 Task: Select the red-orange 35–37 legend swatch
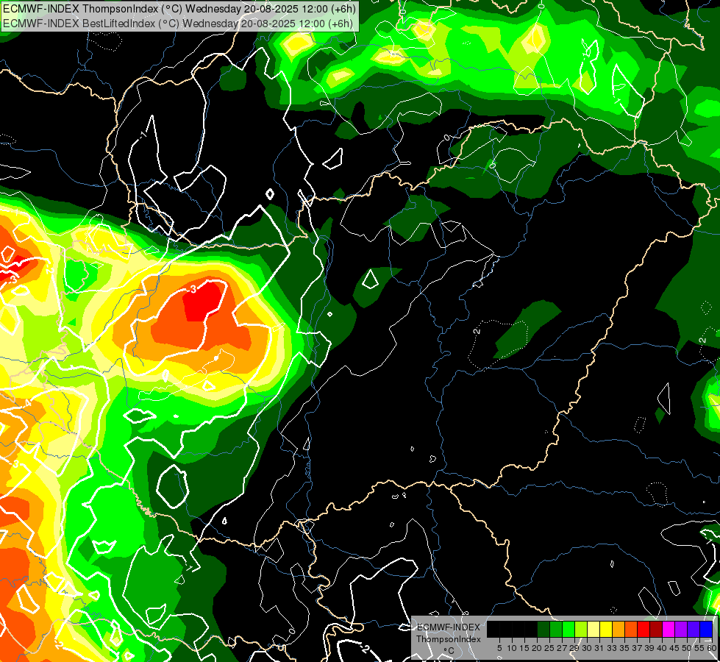631,630
